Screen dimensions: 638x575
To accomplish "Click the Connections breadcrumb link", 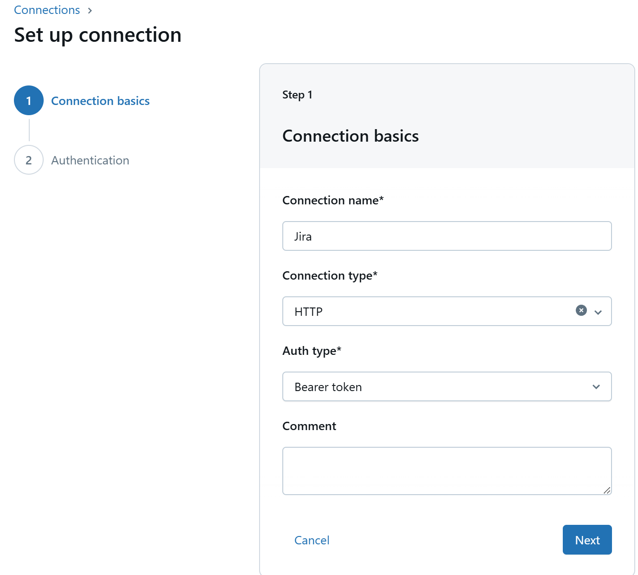I will coord(47,10).
